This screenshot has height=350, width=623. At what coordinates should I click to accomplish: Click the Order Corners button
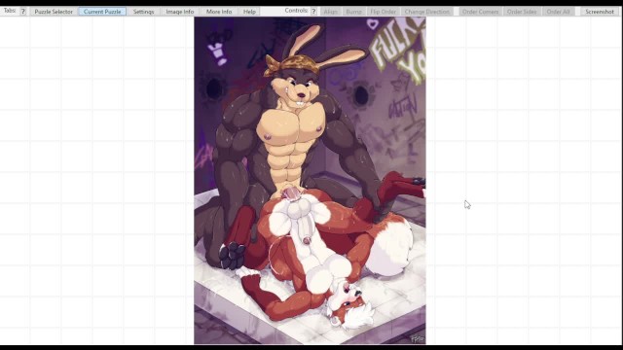(x=480, y=12)
